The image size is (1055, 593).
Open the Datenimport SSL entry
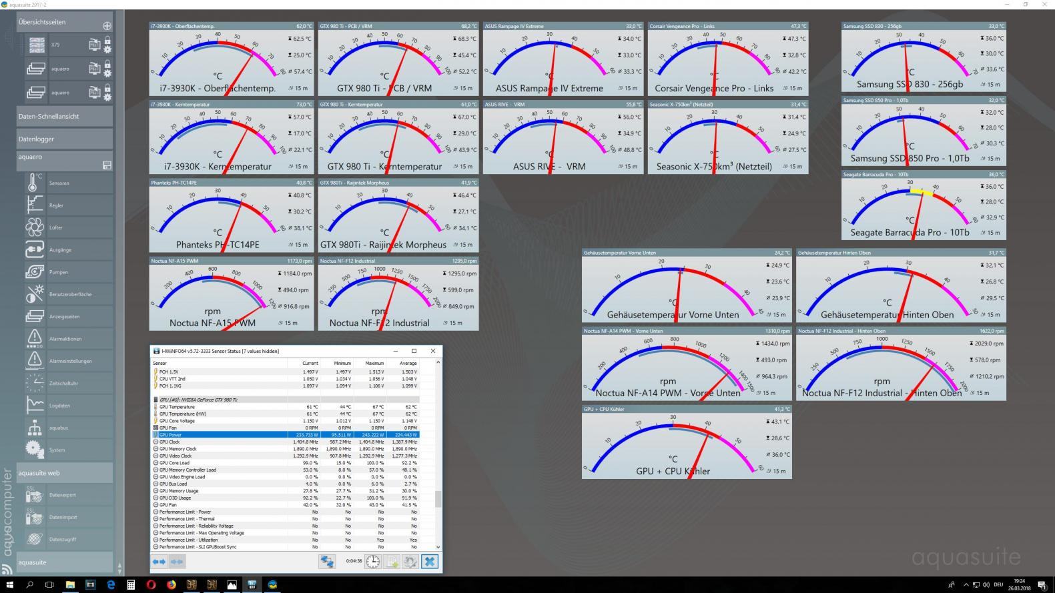[69, 517]
